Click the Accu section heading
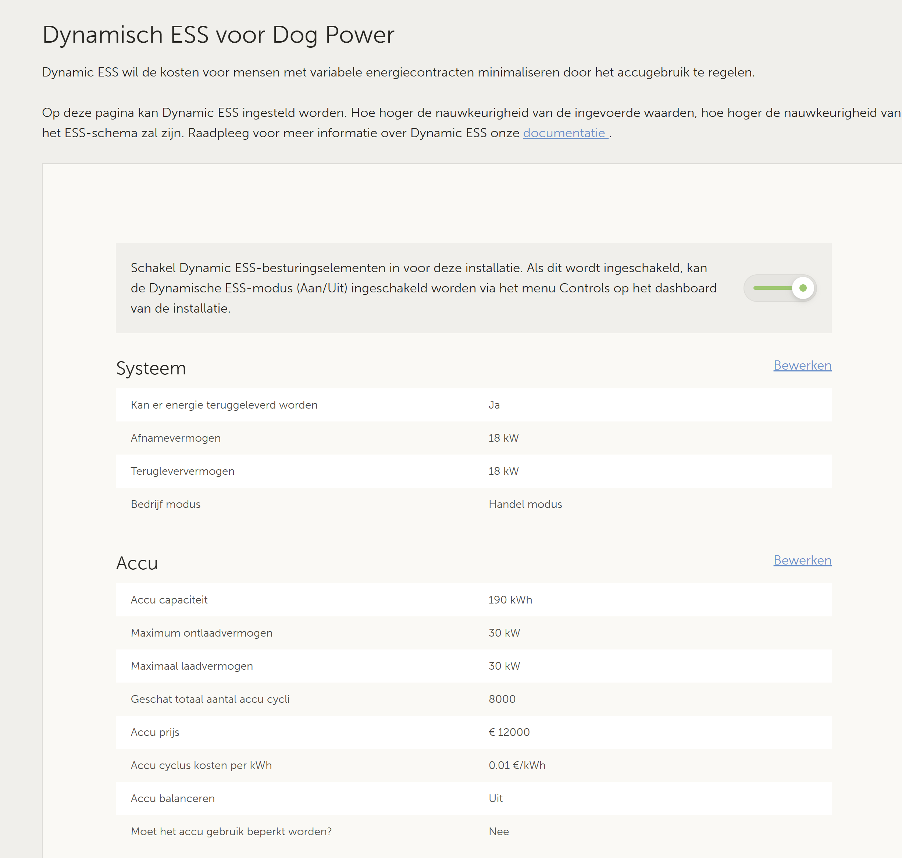Screen dimensions: 902x858 pyautogui.click(x=137, y=563)
